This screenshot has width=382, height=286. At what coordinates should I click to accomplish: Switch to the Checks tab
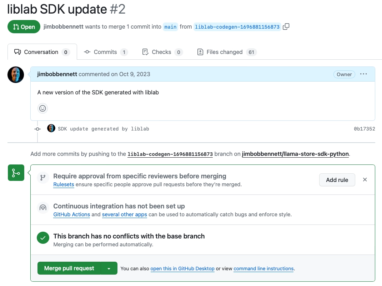coord(162,52)
